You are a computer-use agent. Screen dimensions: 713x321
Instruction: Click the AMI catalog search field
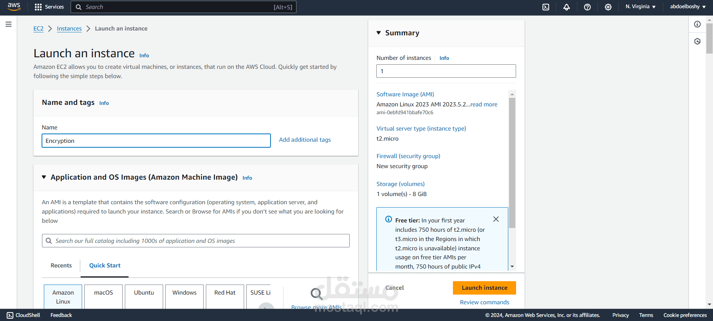pyautogui.click(x=201, y=241)
